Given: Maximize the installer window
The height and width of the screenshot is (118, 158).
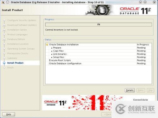Looking at the screenshot, I should pos(145,2).
